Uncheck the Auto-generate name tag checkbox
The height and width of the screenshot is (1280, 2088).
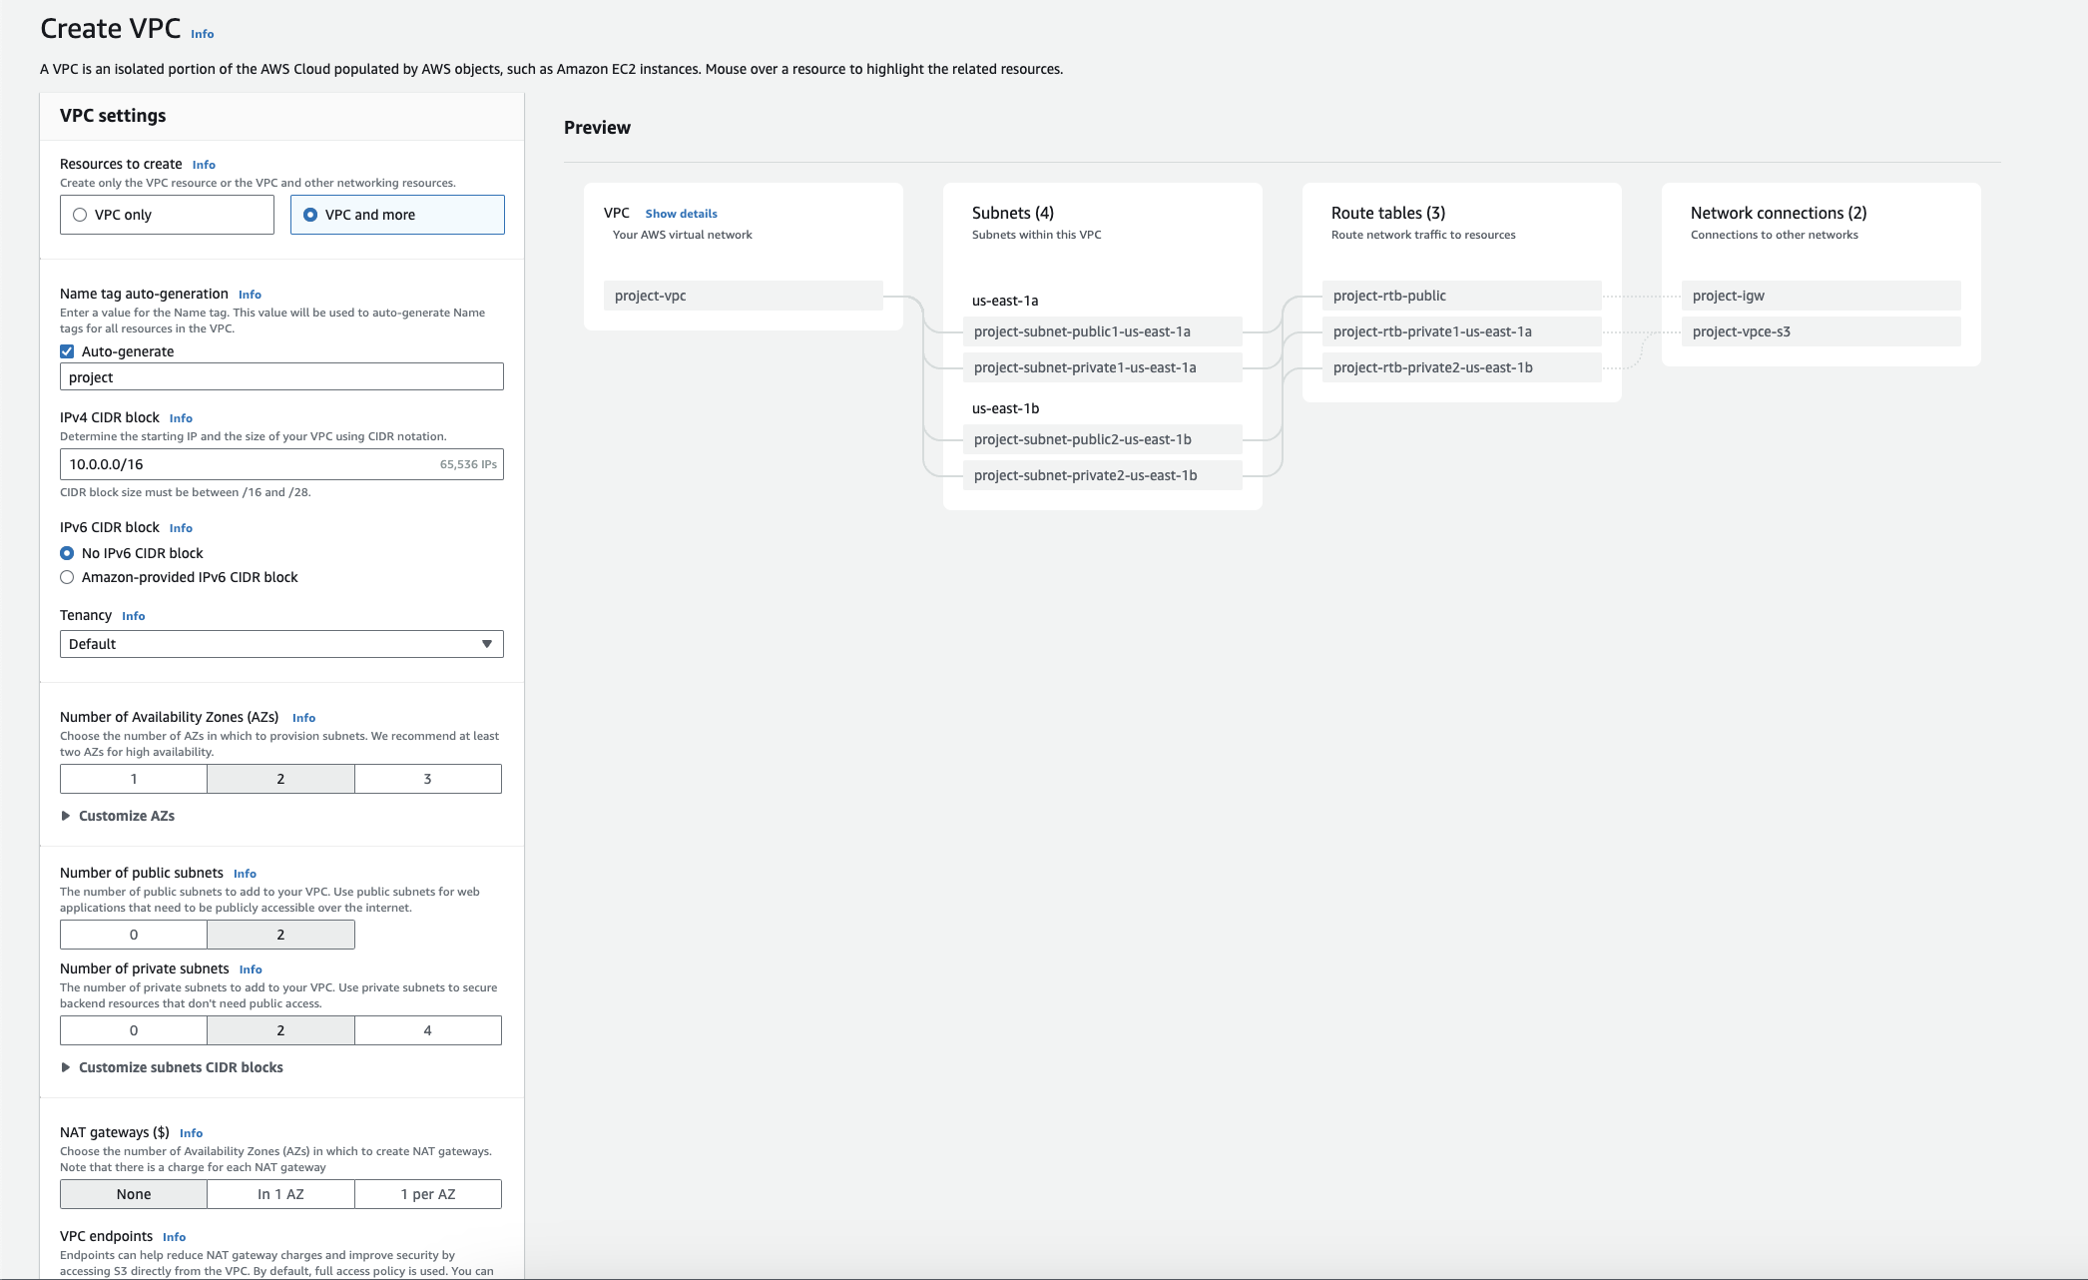pos(67,351)
